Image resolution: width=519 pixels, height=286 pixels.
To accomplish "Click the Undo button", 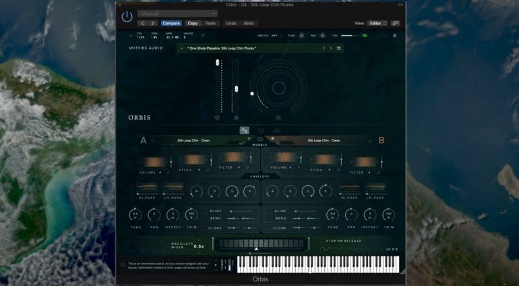I will (x=231, y=23).
